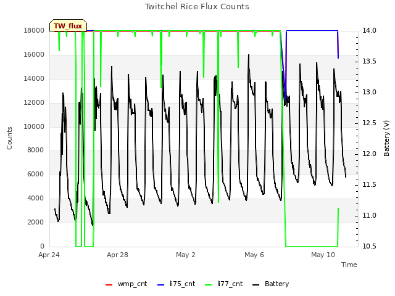Click the 2000 counts tick label
Viewport: 395px width, 296px height.
pos(35,222)
